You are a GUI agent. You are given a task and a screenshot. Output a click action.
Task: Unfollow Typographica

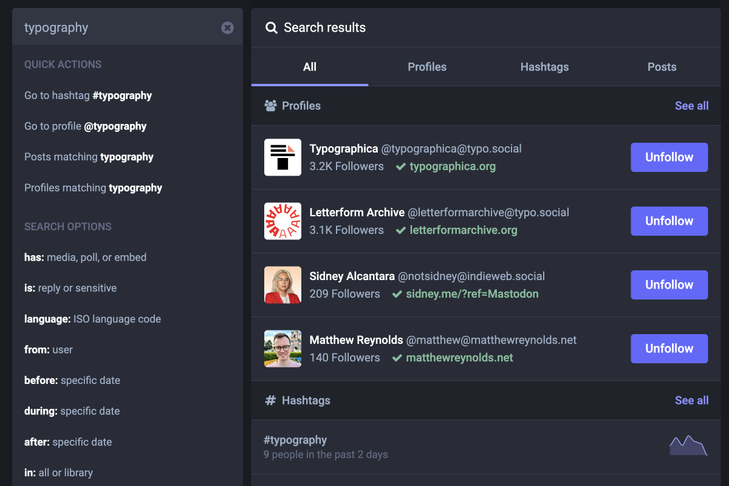pyautogui.click(x=669, y=157)
